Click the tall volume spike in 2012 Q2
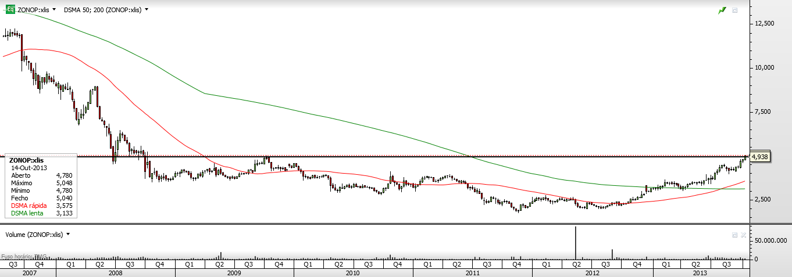This screenshot has width=792, height=277. point(576,243)
